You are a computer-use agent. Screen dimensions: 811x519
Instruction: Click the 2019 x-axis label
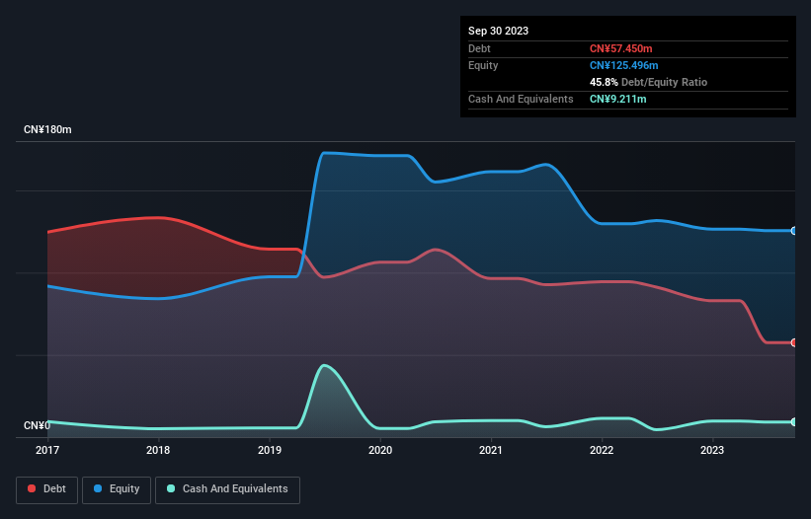pyautogui.click(x=270, y=450)
